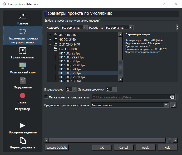The width and height of the screenshot is (182, 155).
Task: Collapse the Full HD 1080 tree node
Action: click(50, 49)
